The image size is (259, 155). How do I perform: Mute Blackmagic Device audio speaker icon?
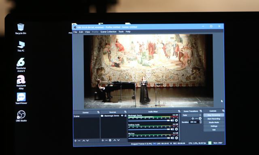[172, 121]
